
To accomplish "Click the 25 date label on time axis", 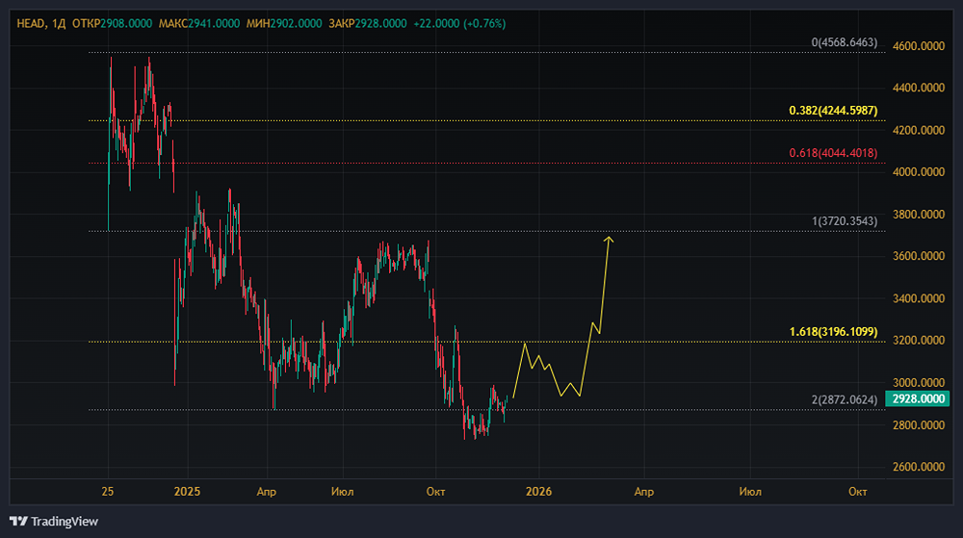I will pos(108,492).
